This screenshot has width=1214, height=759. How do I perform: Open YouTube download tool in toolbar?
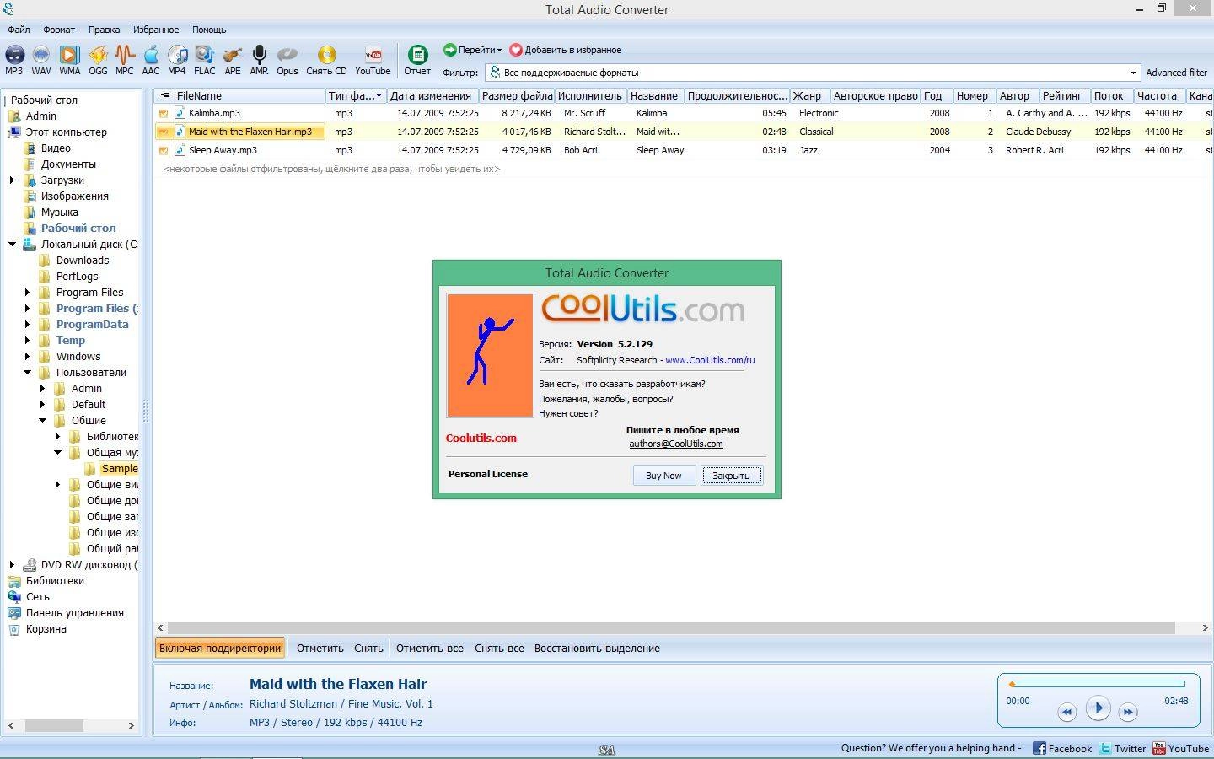373,61
